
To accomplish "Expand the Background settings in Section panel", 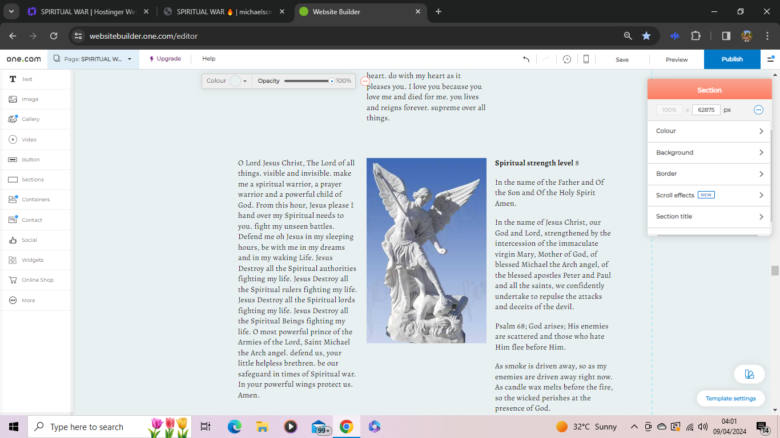I will 709,153.
